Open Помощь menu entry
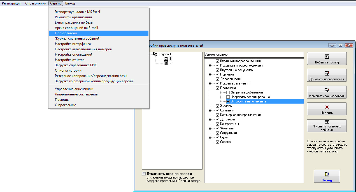 pos(99,100)
